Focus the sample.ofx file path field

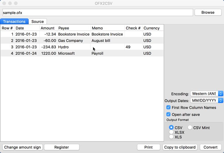[97, 13]
